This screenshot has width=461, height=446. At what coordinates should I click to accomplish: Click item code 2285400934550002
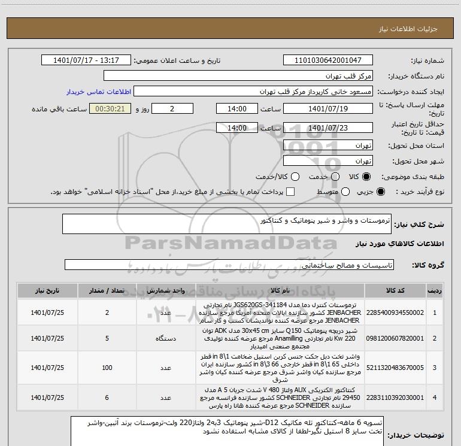point(395,312)
